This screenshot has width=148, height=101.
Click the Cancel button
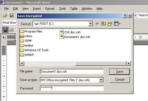point(119,80)
